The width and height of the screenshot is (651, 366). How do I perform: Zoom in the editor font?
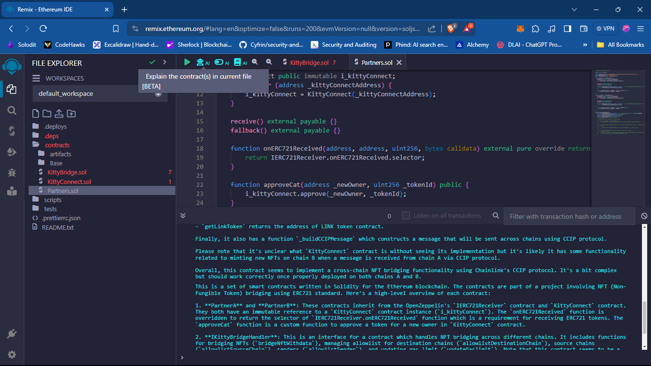click(268, 62)
